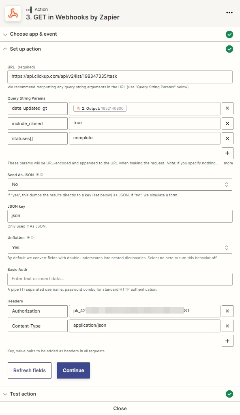The width and height of the screenshot is (240, 415).
Task: Click the JSON key input field
Action: [x=120, y=216]
